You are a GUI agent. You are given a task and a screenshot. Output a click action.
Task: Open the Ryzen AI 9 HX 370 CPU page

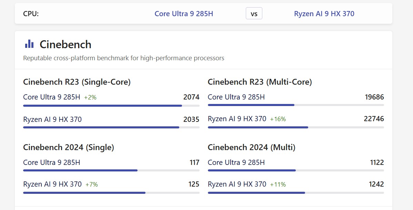click(324, 13)
